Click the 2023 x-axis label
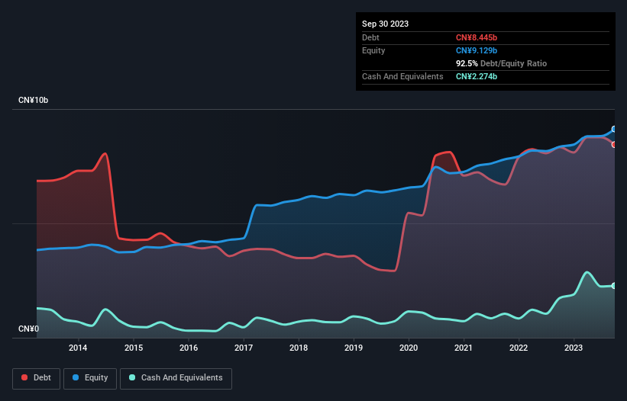627x401 pixels. tap(574, 348)
